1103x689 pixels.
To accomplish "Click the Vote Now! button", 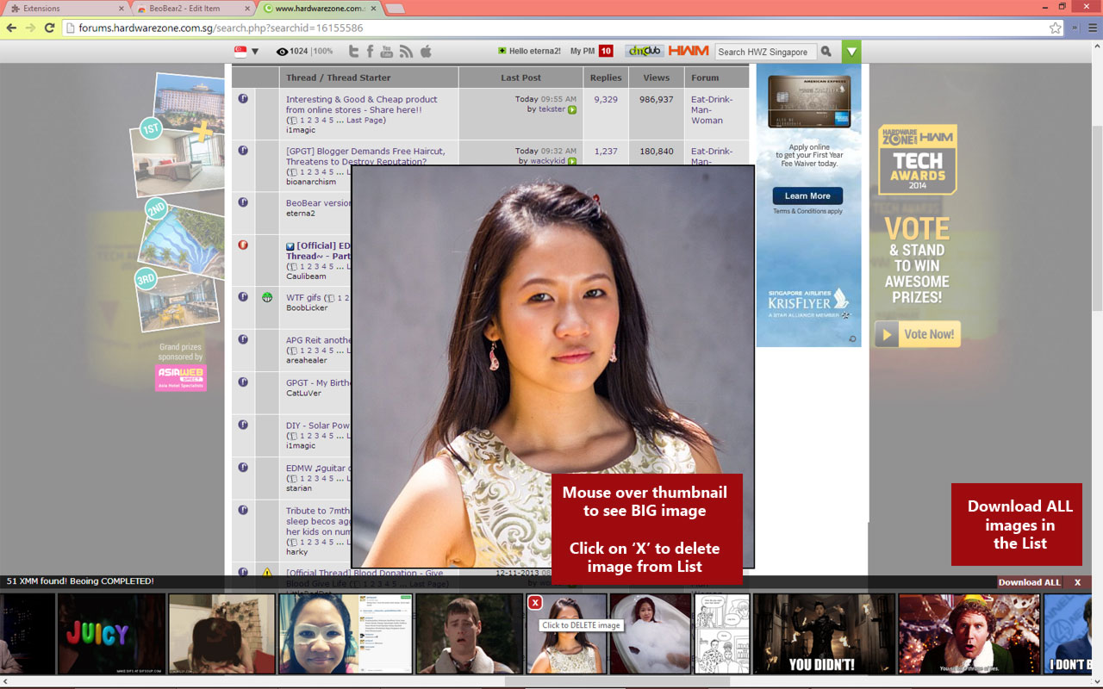I will [x=918, y=334].
